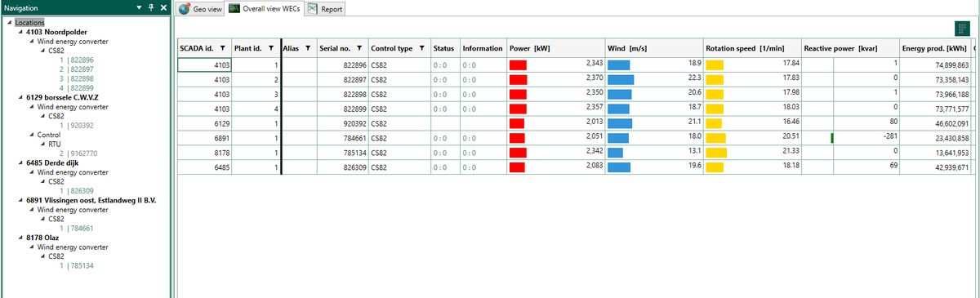Select turbine 1 | 920392 in tree
This screenshot has width=980, height=298.
(x=76, y=125)
